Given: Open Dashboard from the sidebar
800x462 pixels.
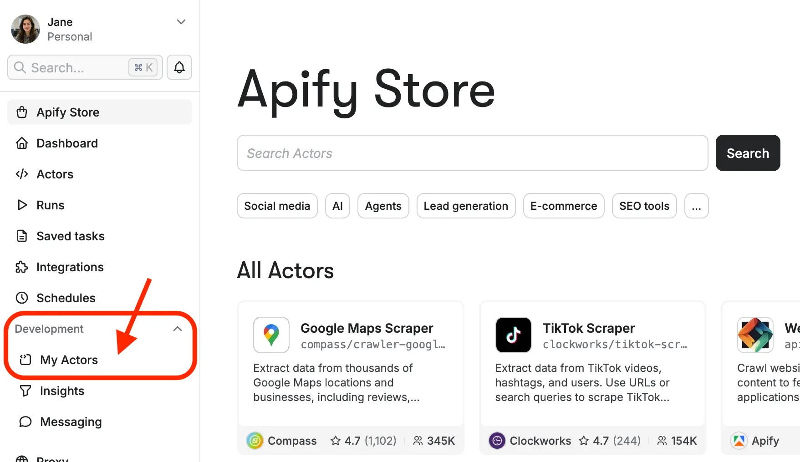Looking at the screenshot, I should click(100, 143).
